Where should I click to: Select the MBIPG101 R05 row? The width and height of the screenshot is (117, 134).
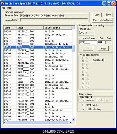pos(38,35)
